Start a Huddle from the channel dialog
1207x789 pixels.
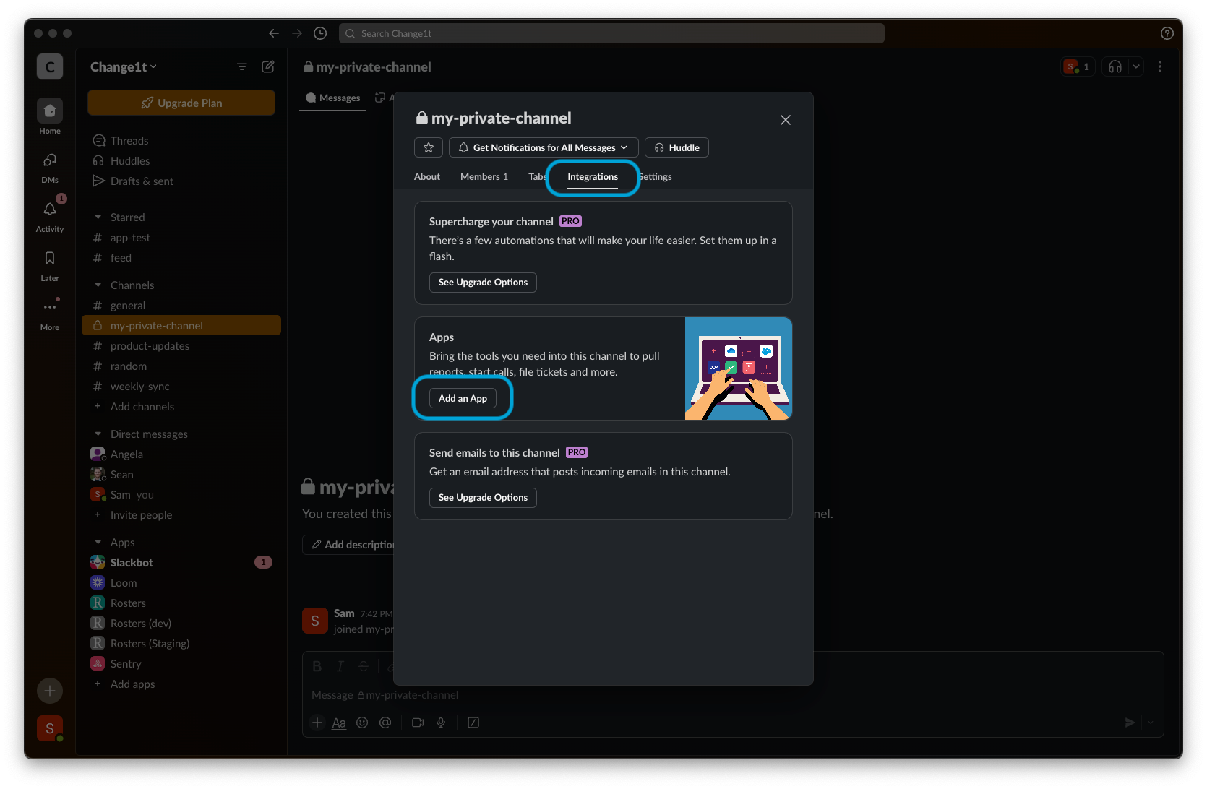676,147
